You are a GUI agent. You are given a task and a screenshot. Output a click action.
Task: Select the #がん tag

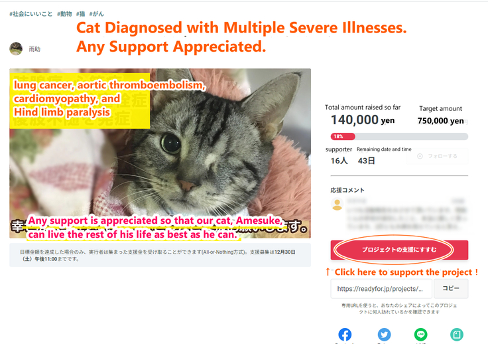(97, 14)
